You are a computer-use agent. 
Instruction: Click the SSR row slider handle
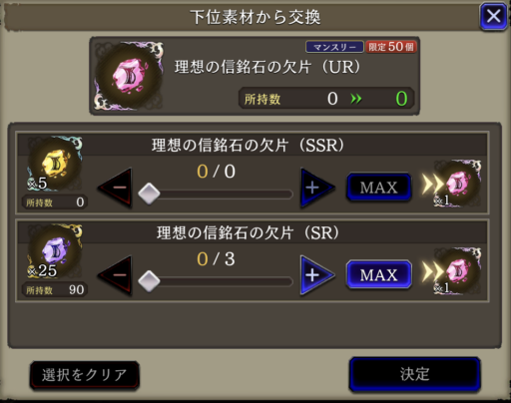pos(149,194)
